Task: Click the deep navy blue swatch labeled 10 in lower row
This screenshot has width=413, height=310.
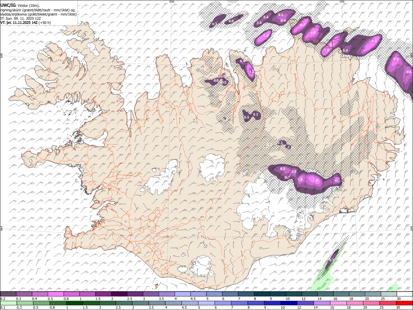Action: click(x=289, y=303)
